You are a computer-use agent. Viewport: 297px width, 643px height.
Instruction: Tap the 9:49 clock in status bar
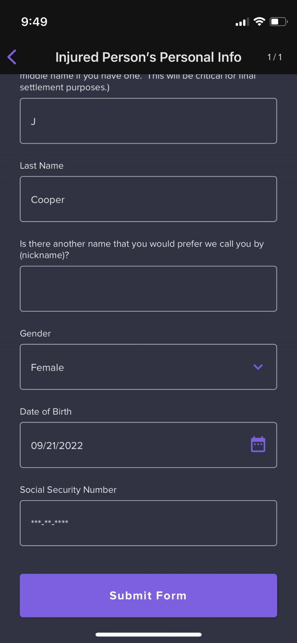click(x=34, y=22)
